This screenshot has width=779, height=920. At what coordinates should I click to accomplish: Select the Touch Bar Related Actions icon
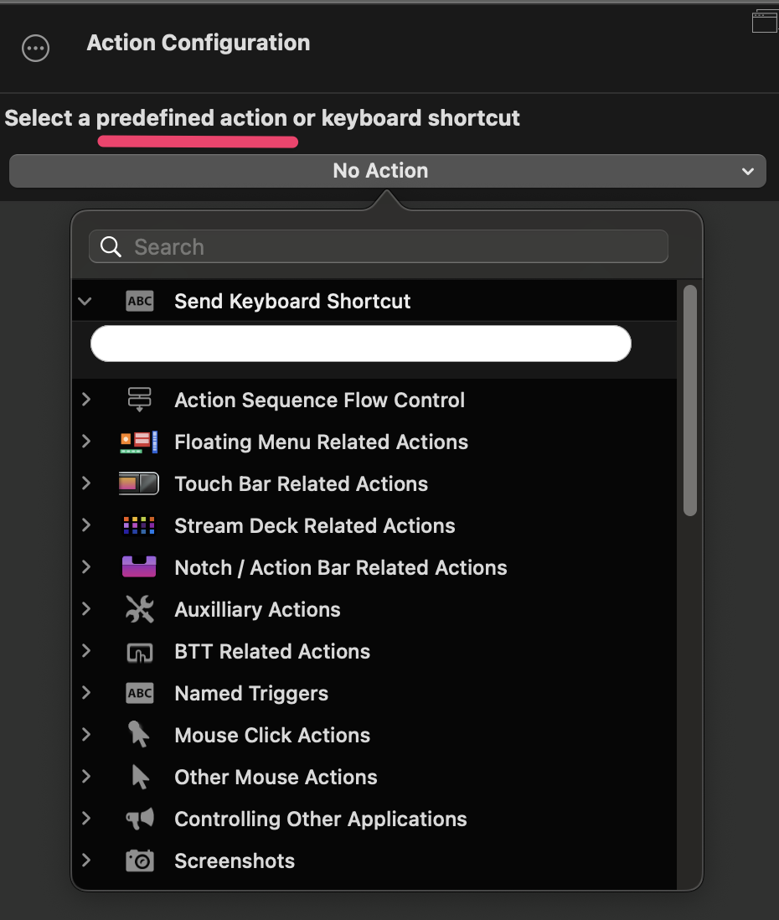138,483
